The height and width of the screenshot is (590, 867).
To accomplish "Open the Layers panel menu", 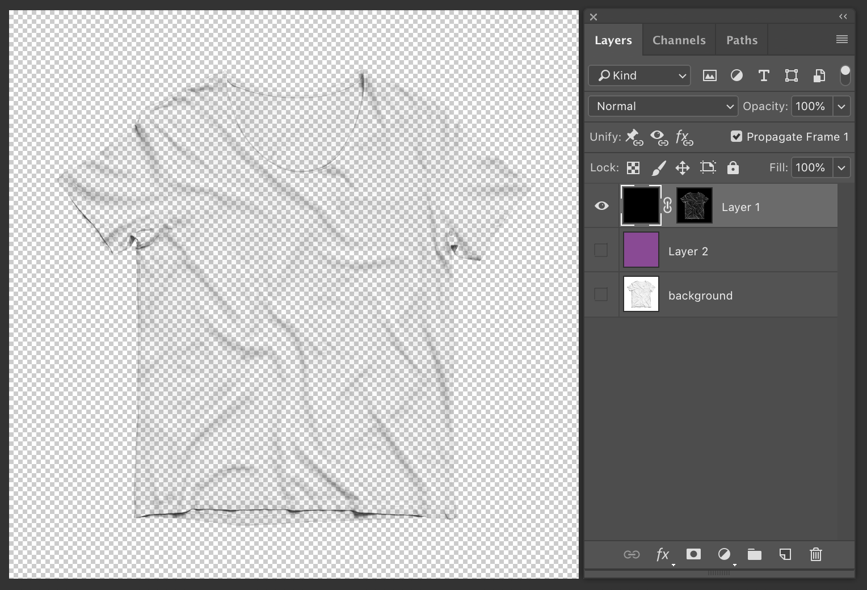I will point(841,39).
